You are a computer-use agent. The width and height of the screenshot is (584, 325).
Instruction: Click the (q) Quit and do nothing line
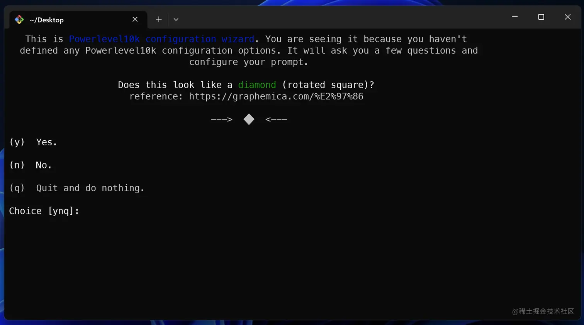tap(77, 188)
